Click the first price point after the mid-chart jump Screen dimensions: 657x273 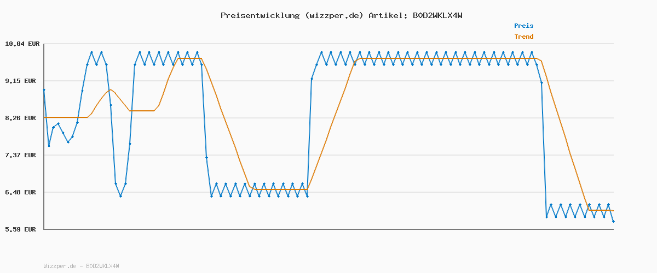312,79
